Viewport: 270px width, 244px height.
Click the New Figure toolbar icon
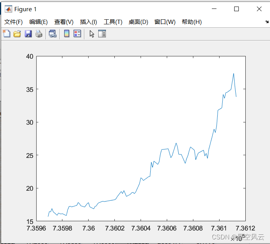7,34
